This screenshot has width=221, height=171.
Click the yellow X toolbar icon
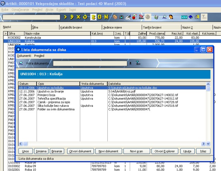pos(78,17)
